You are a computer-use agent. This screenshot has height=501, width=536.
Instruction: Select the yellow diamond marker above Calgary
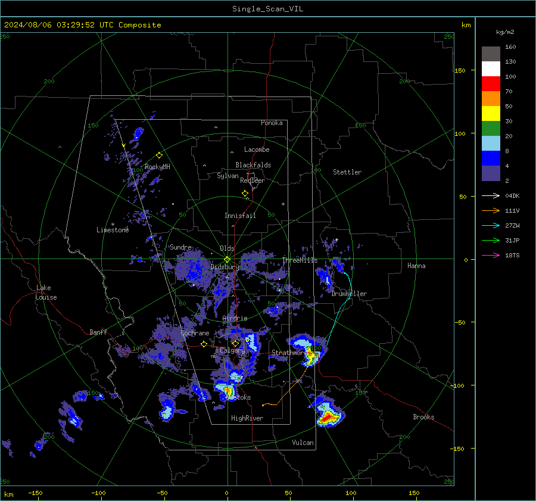(x=235, y=343)
